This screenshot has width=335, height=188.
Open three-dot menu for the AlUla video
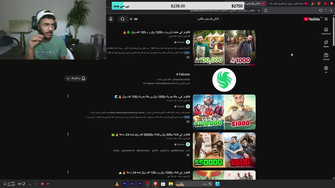(68, 172)
